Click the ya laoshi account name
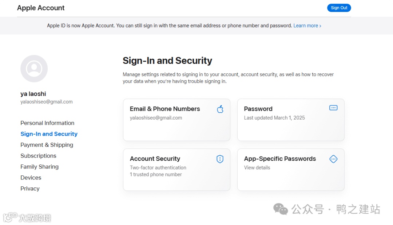393x225 pixels. click(33, 94)
